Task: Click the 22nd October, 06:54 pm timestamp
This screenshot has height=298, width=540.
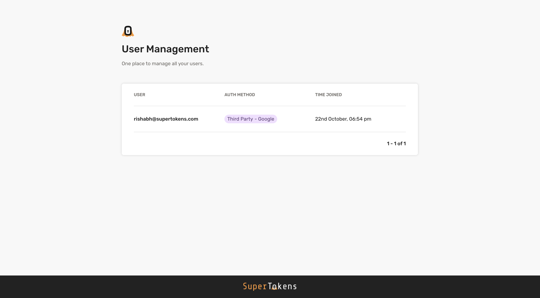Action: click(x=343, y=119)
